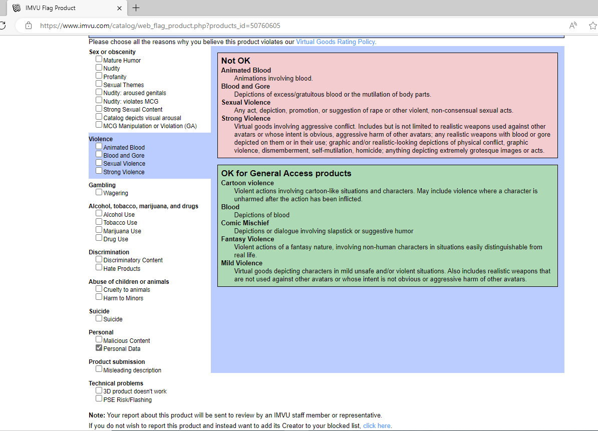Click the 'Mild Violence' definition heading
This screenshot has width=598, height=431.
coord(242,263)
